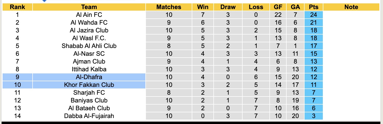The height and width of the screenshot is (124, 383).
Task: Click Al-Nasr SC's points cell showing 15
Action: click(x=313, y=54)
